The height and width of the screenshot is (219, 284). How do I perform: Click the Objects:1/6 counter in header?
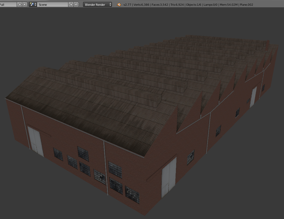[x=194, y=5]
